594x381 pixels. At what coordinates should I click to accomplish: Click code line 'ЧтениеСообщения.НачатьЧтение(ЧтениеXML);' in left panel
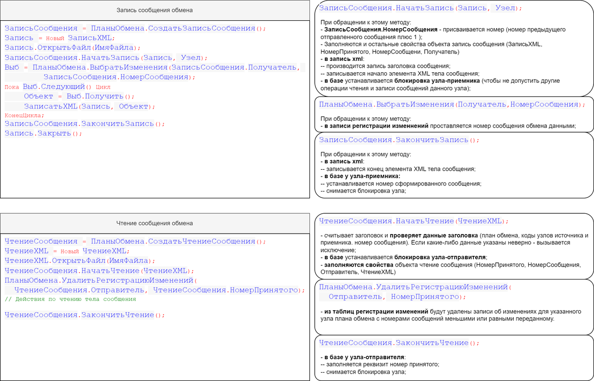[99, 271]
